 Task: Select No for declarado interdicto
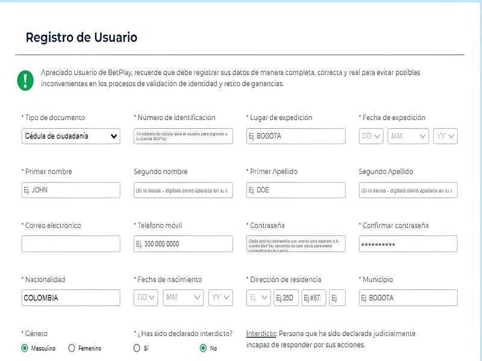(x=203, y=348)
